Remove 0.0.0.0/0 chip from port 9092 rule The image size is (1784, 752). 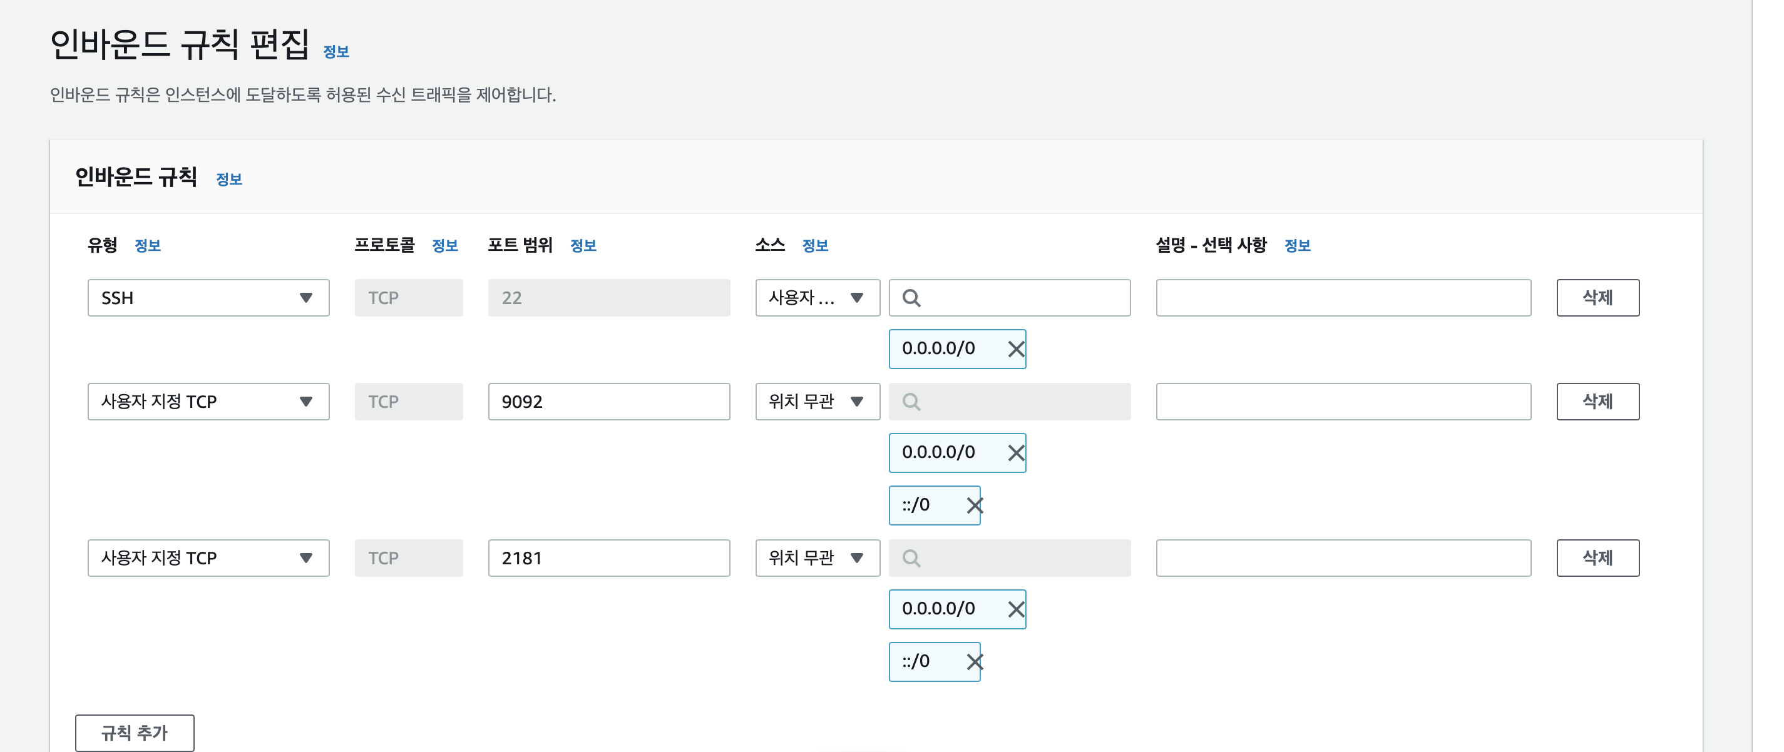1015,453
